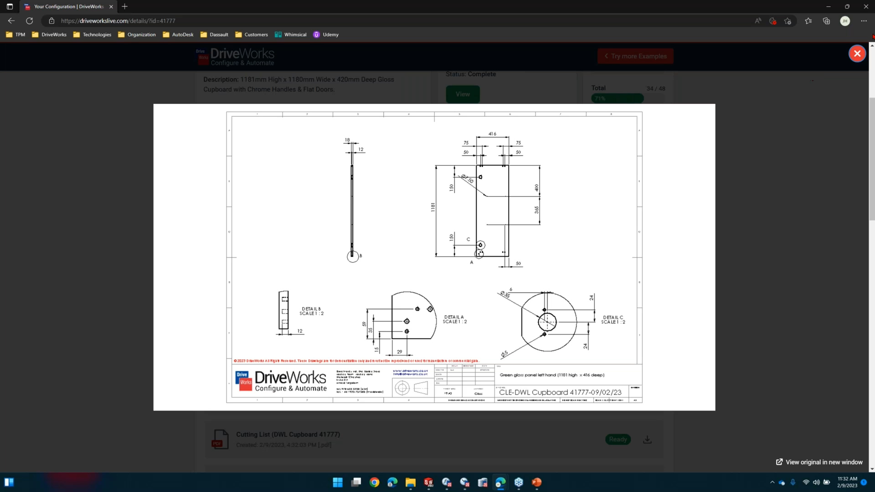Click the View original in new window link
The height and width of the screenshot is (492, 875).
point(819,461)
